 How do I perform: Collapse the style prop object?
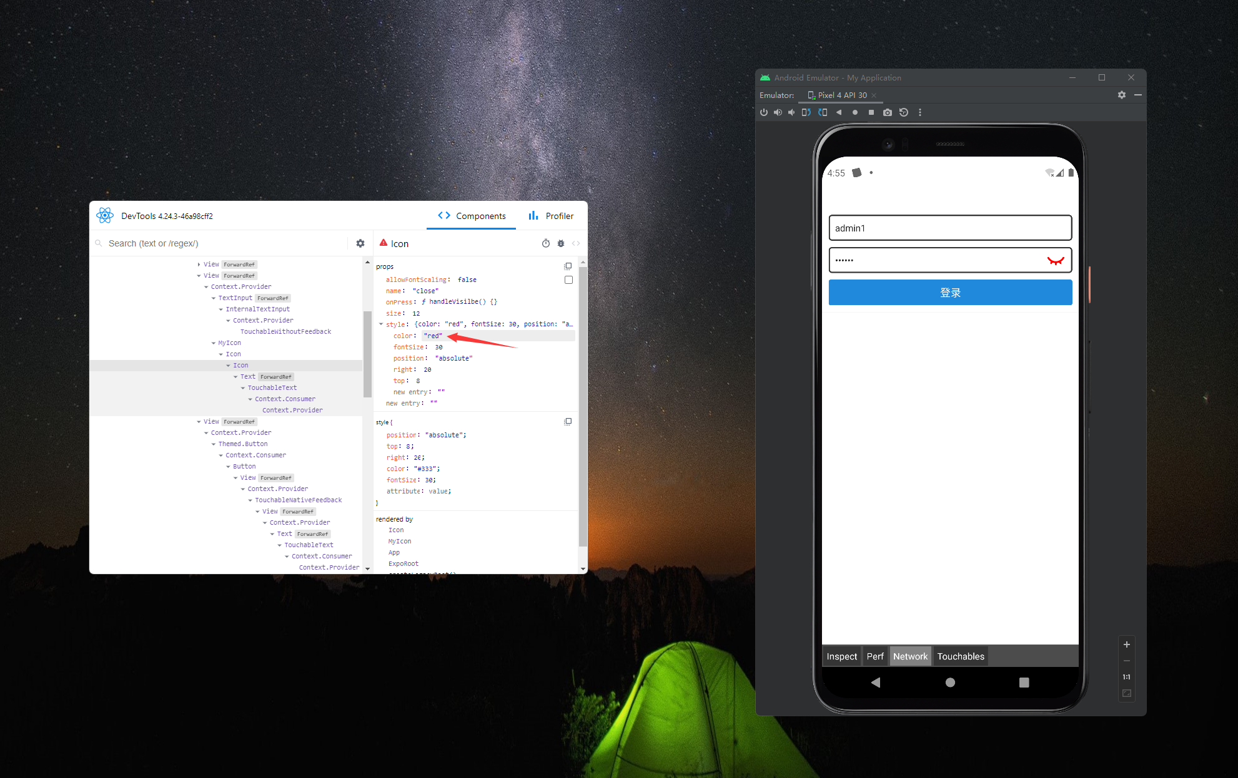[x=381, y=324]
